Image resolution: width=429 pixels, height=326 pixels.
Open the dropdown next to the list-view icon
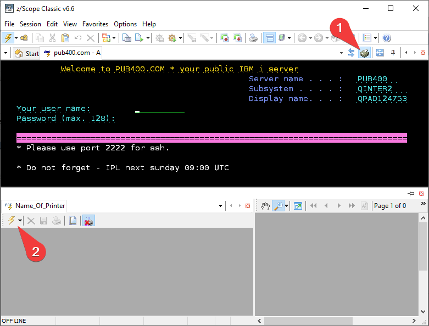(x=375, y=38)
